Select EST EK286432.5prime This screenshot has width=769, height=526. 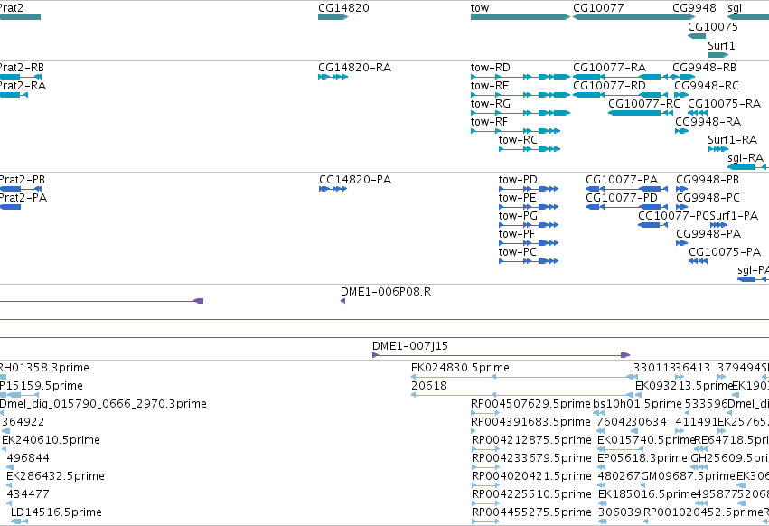coord(9,485)
